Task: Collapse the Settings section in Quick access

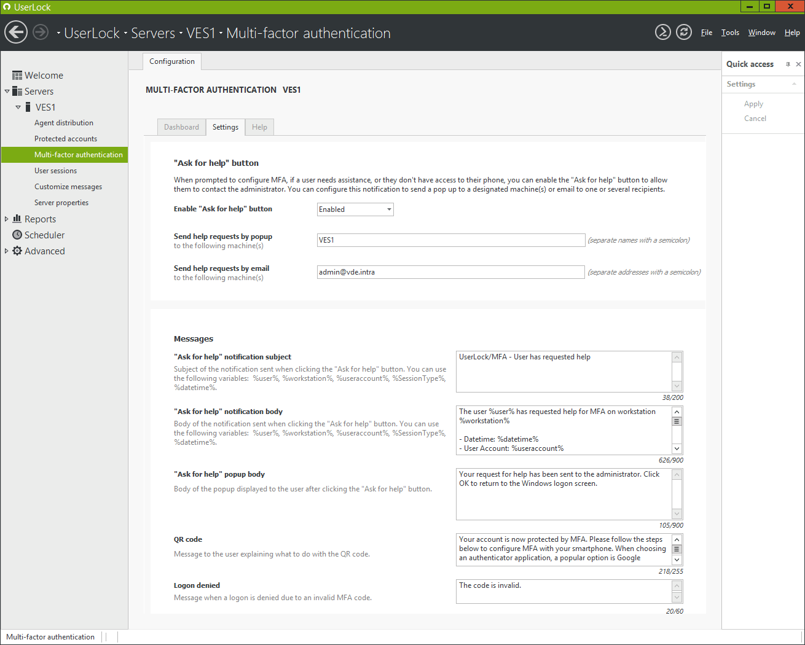Action: 794,84
